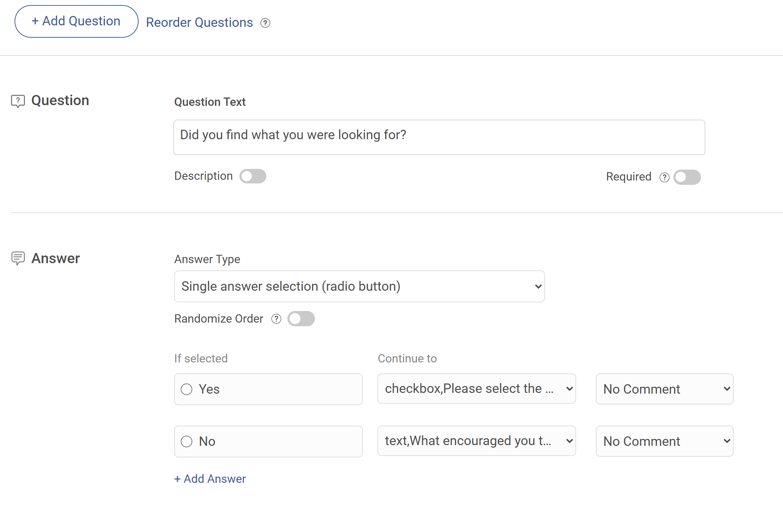Open No Comment dropdown in Yes row

click(x=665, y=389)
